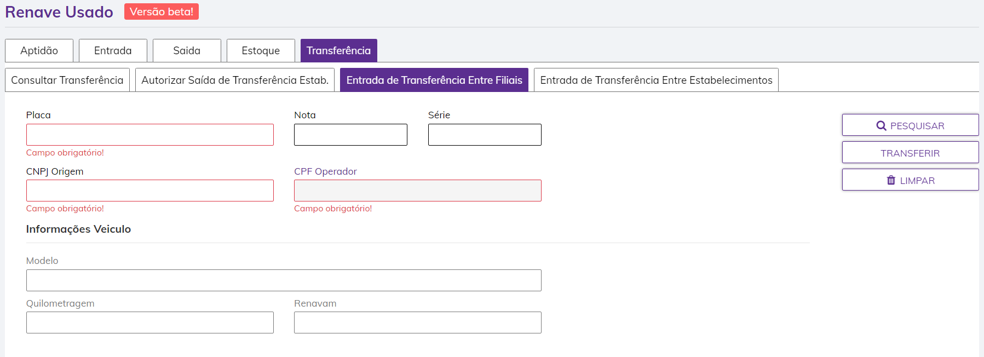This screenshot has height=357, width=984.
Task: Select the Quilometragem field
Action: pyautogui.click(x=149, y=323)
